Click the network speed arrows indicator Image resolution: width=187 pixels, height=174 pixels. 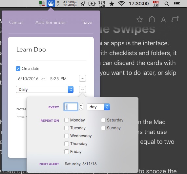pyautogui.click(x=58, y=4)
